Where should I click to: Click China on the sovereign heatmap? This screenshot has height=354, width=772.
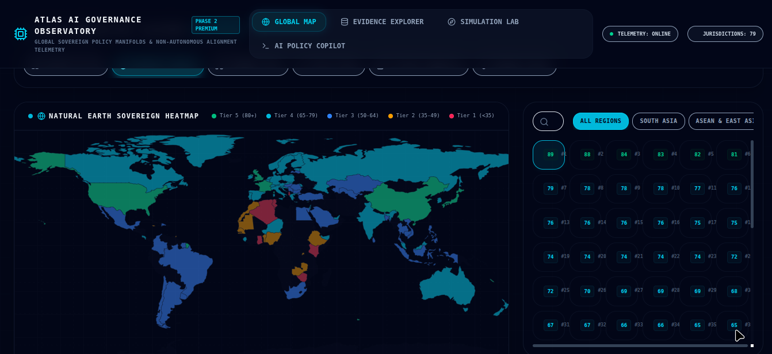point(403,201)
